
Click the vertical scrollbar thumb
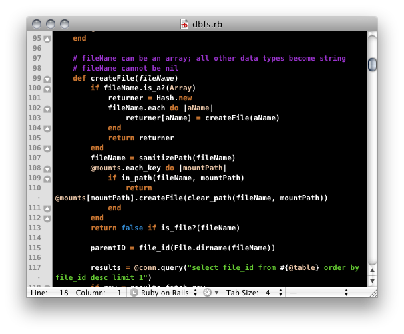(372, 65)
